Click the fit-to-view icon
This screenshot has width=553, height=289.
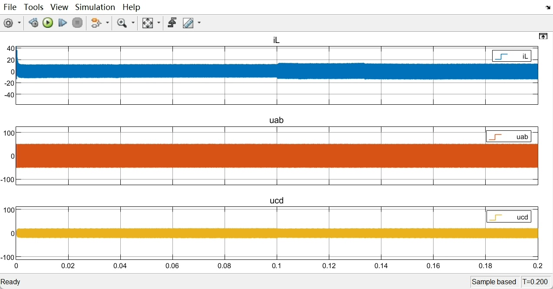148,23
